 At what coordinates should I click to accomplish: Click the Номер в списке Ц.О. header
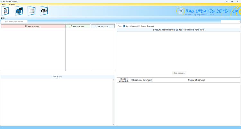click(124, 80)
